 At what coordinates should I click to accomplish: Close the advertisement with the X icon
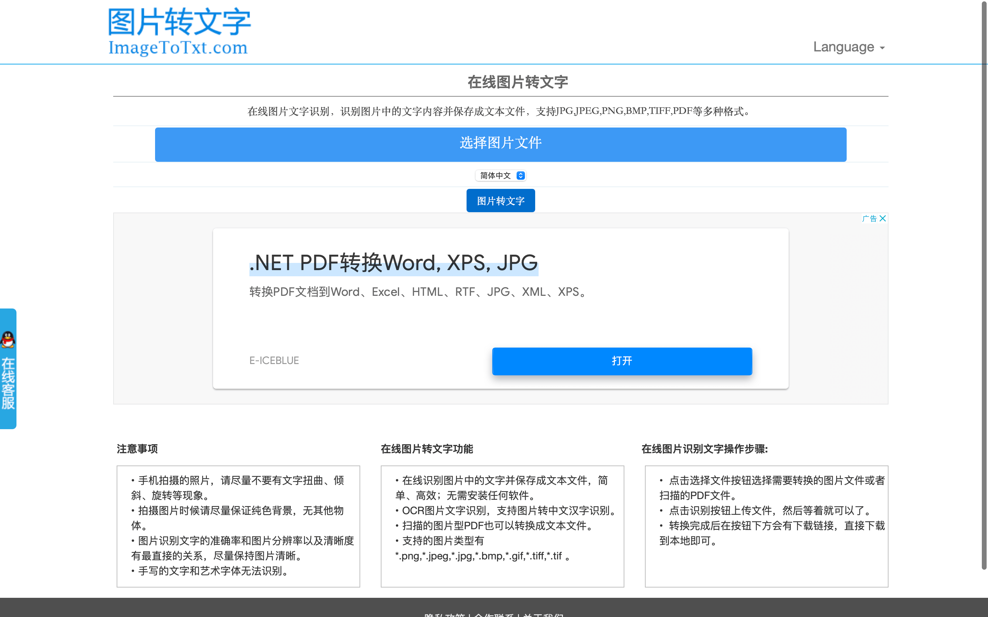click(x=883, y=218)
